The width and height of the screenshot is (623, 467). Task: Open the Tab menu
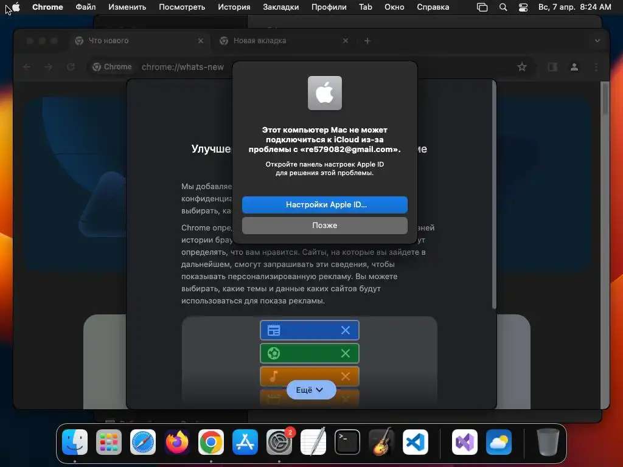click(x=366, y=7)
